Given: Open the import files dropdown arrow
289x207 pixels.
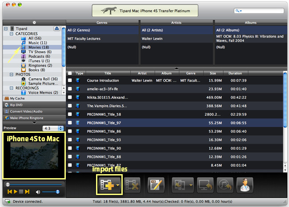Looking at the screenshot, I should point(118,185).
